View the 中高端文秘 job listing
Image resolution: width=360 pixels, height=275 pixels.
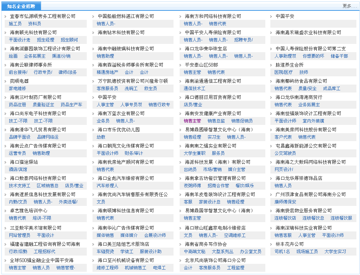[x=194, y=251]
